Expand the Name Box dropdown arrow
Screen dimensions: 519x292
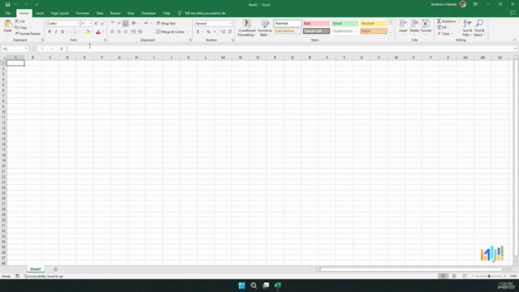26,49
